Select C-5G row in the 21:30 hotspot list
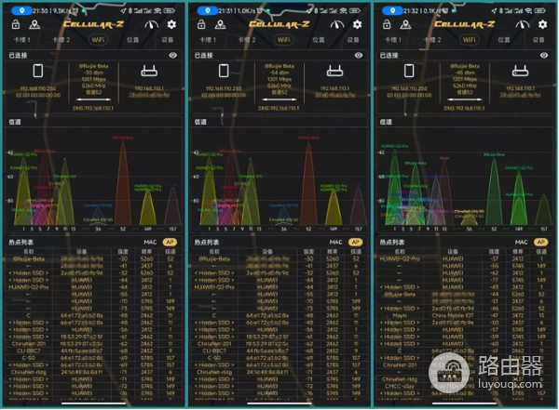 pos(93,358)
